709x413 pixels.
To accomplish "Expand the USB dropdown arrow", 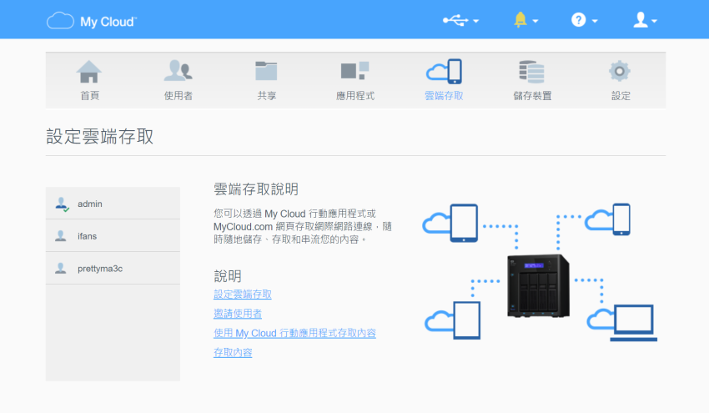I will coord(475,21).
